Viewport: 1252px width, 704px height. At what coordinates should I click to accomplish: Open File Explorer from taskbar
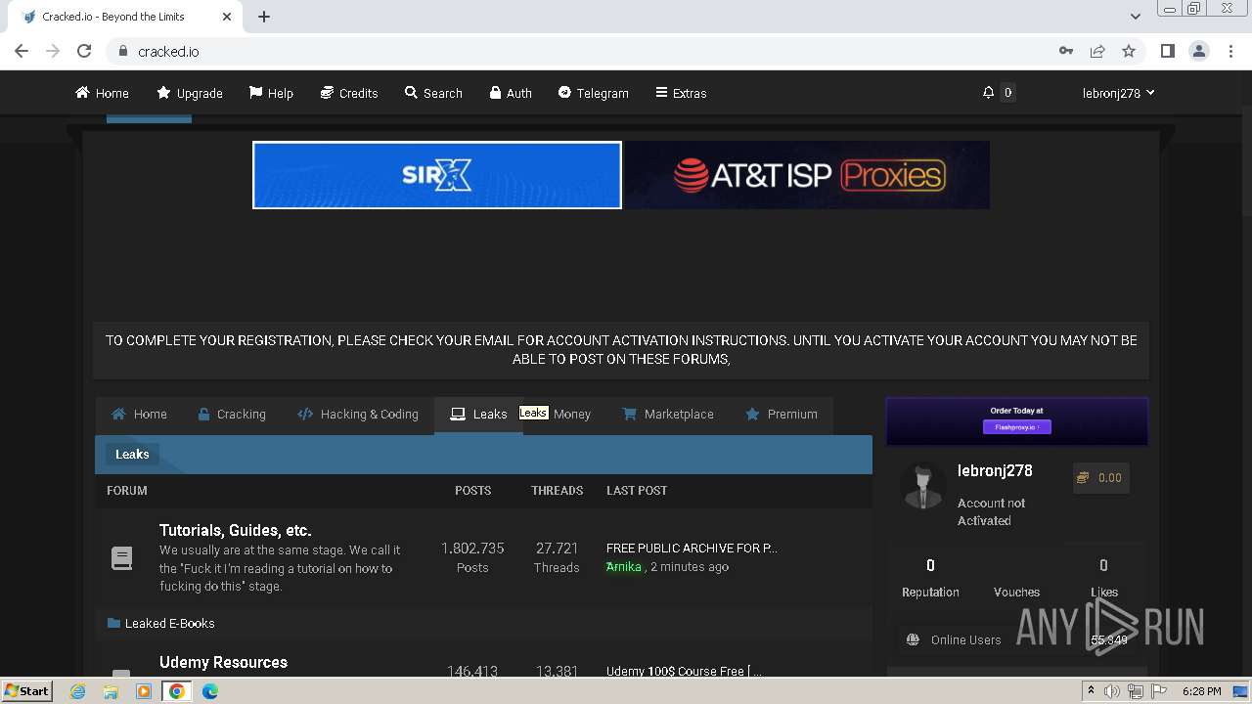[x=111, y=691]
